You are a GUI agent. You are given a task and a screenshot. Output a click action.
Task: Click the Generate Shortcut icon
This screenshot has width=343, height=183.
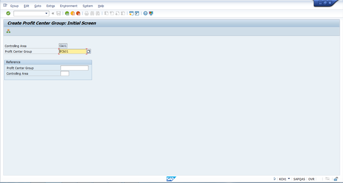[x=137, y=13]
